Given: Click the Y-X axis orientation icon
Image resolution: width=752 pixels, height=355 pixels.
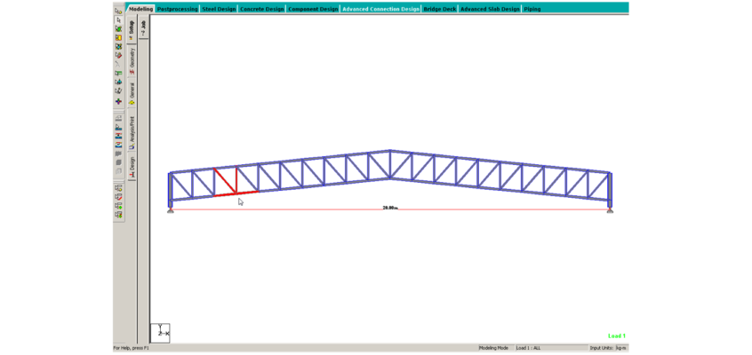Looking at the screenshot, I should [161, 333].
